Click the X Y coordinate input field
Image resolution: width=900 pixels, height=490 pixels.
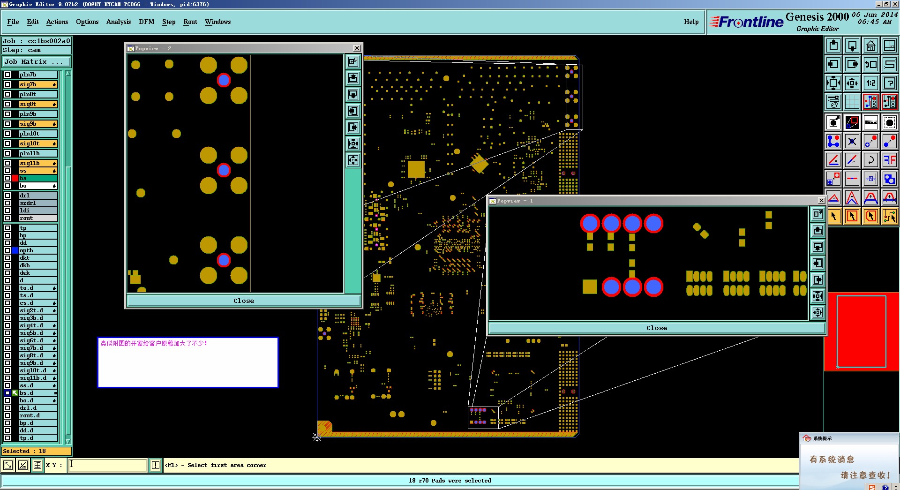[x=108, y=465]
